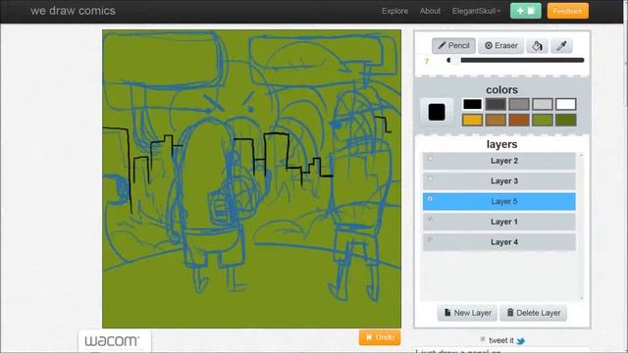The height and width of the screenshot is (353, 628).
Task: Pick the light gray color swatch
Action: click(543, 104)
